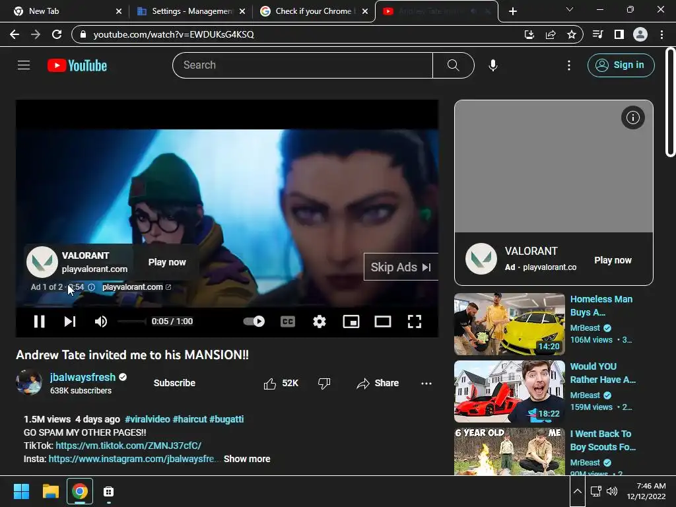
Task: Mute the player volume
Action: click(x=101, y=321)
